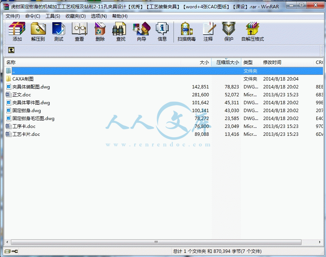
Task: Minimize the WinRAR window
Action: pos(291,5)
